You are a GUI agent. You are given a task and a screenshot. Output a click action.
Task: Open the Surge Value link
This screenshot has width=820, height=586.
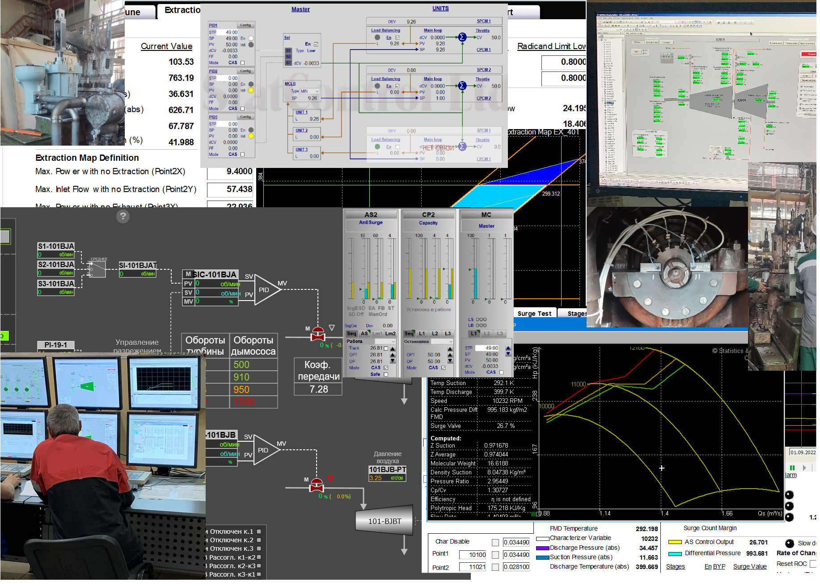click(x=750, y=566)
